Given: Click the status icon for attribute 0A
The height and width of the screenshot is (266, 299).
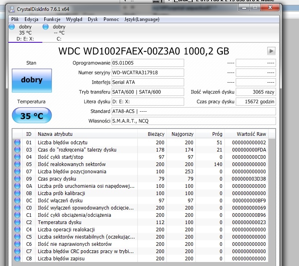Looking at the screenshot, I should (17, 186).
